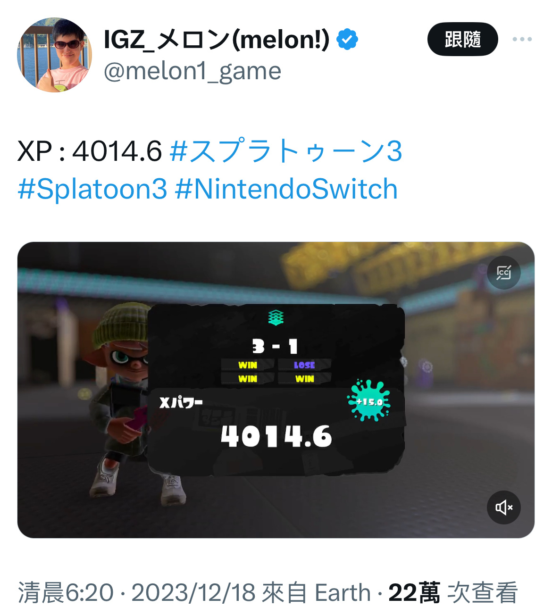The width and height of the screenshot is (552, 615).
Task: Click the XP : 4014.6 tweet text
Action: coord(90,151)
